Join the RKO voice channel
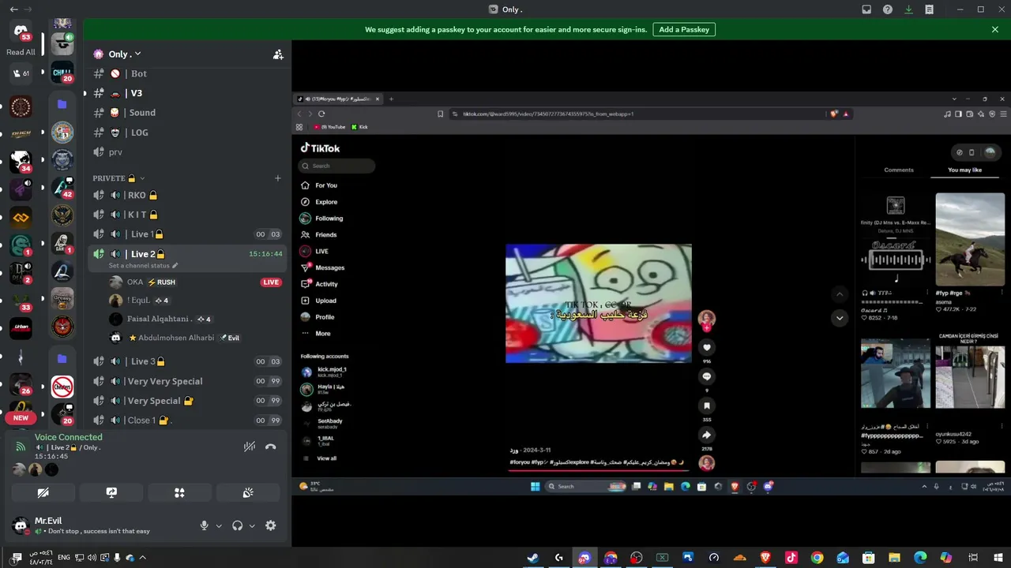The width and height of the screenshot is (1011, 568). click(x=186, y=195)
